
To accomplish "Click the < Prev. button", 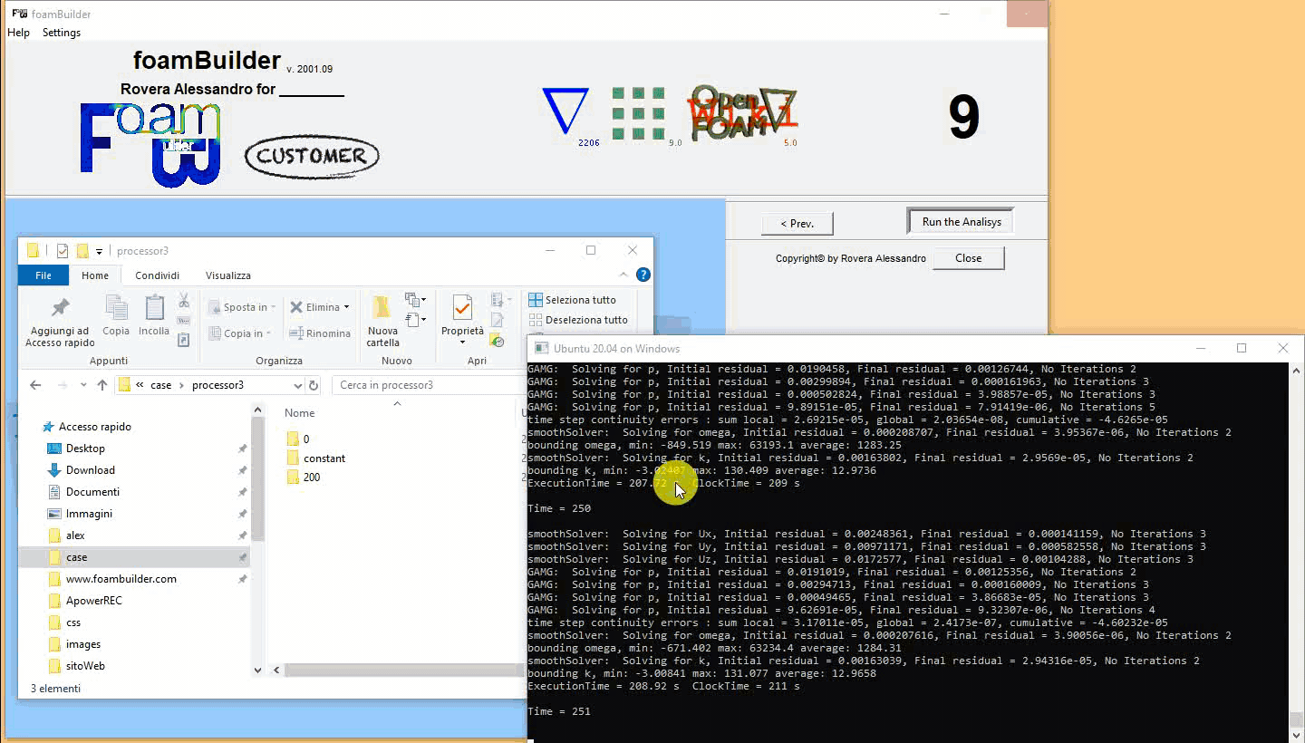I will point(797,223).
